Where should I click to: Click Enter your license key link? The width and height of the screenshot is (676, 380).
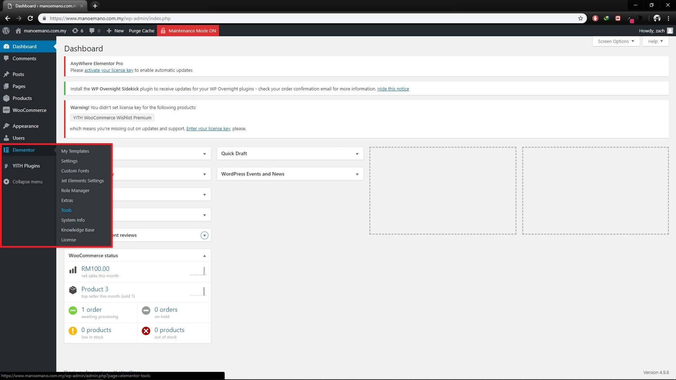coord(208,128)
